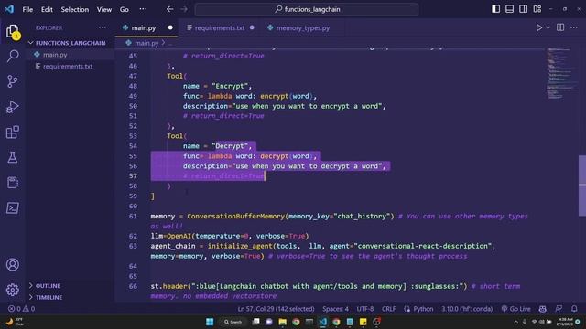
Task: Open Sticky Notes from taskbar
Action: 363,322
